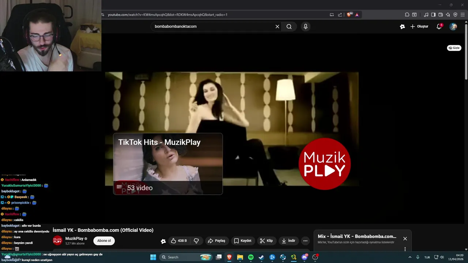Open the MuzikPlay channel name link
468x263 pixels.
pyautogui.click(x=74, y=239)
